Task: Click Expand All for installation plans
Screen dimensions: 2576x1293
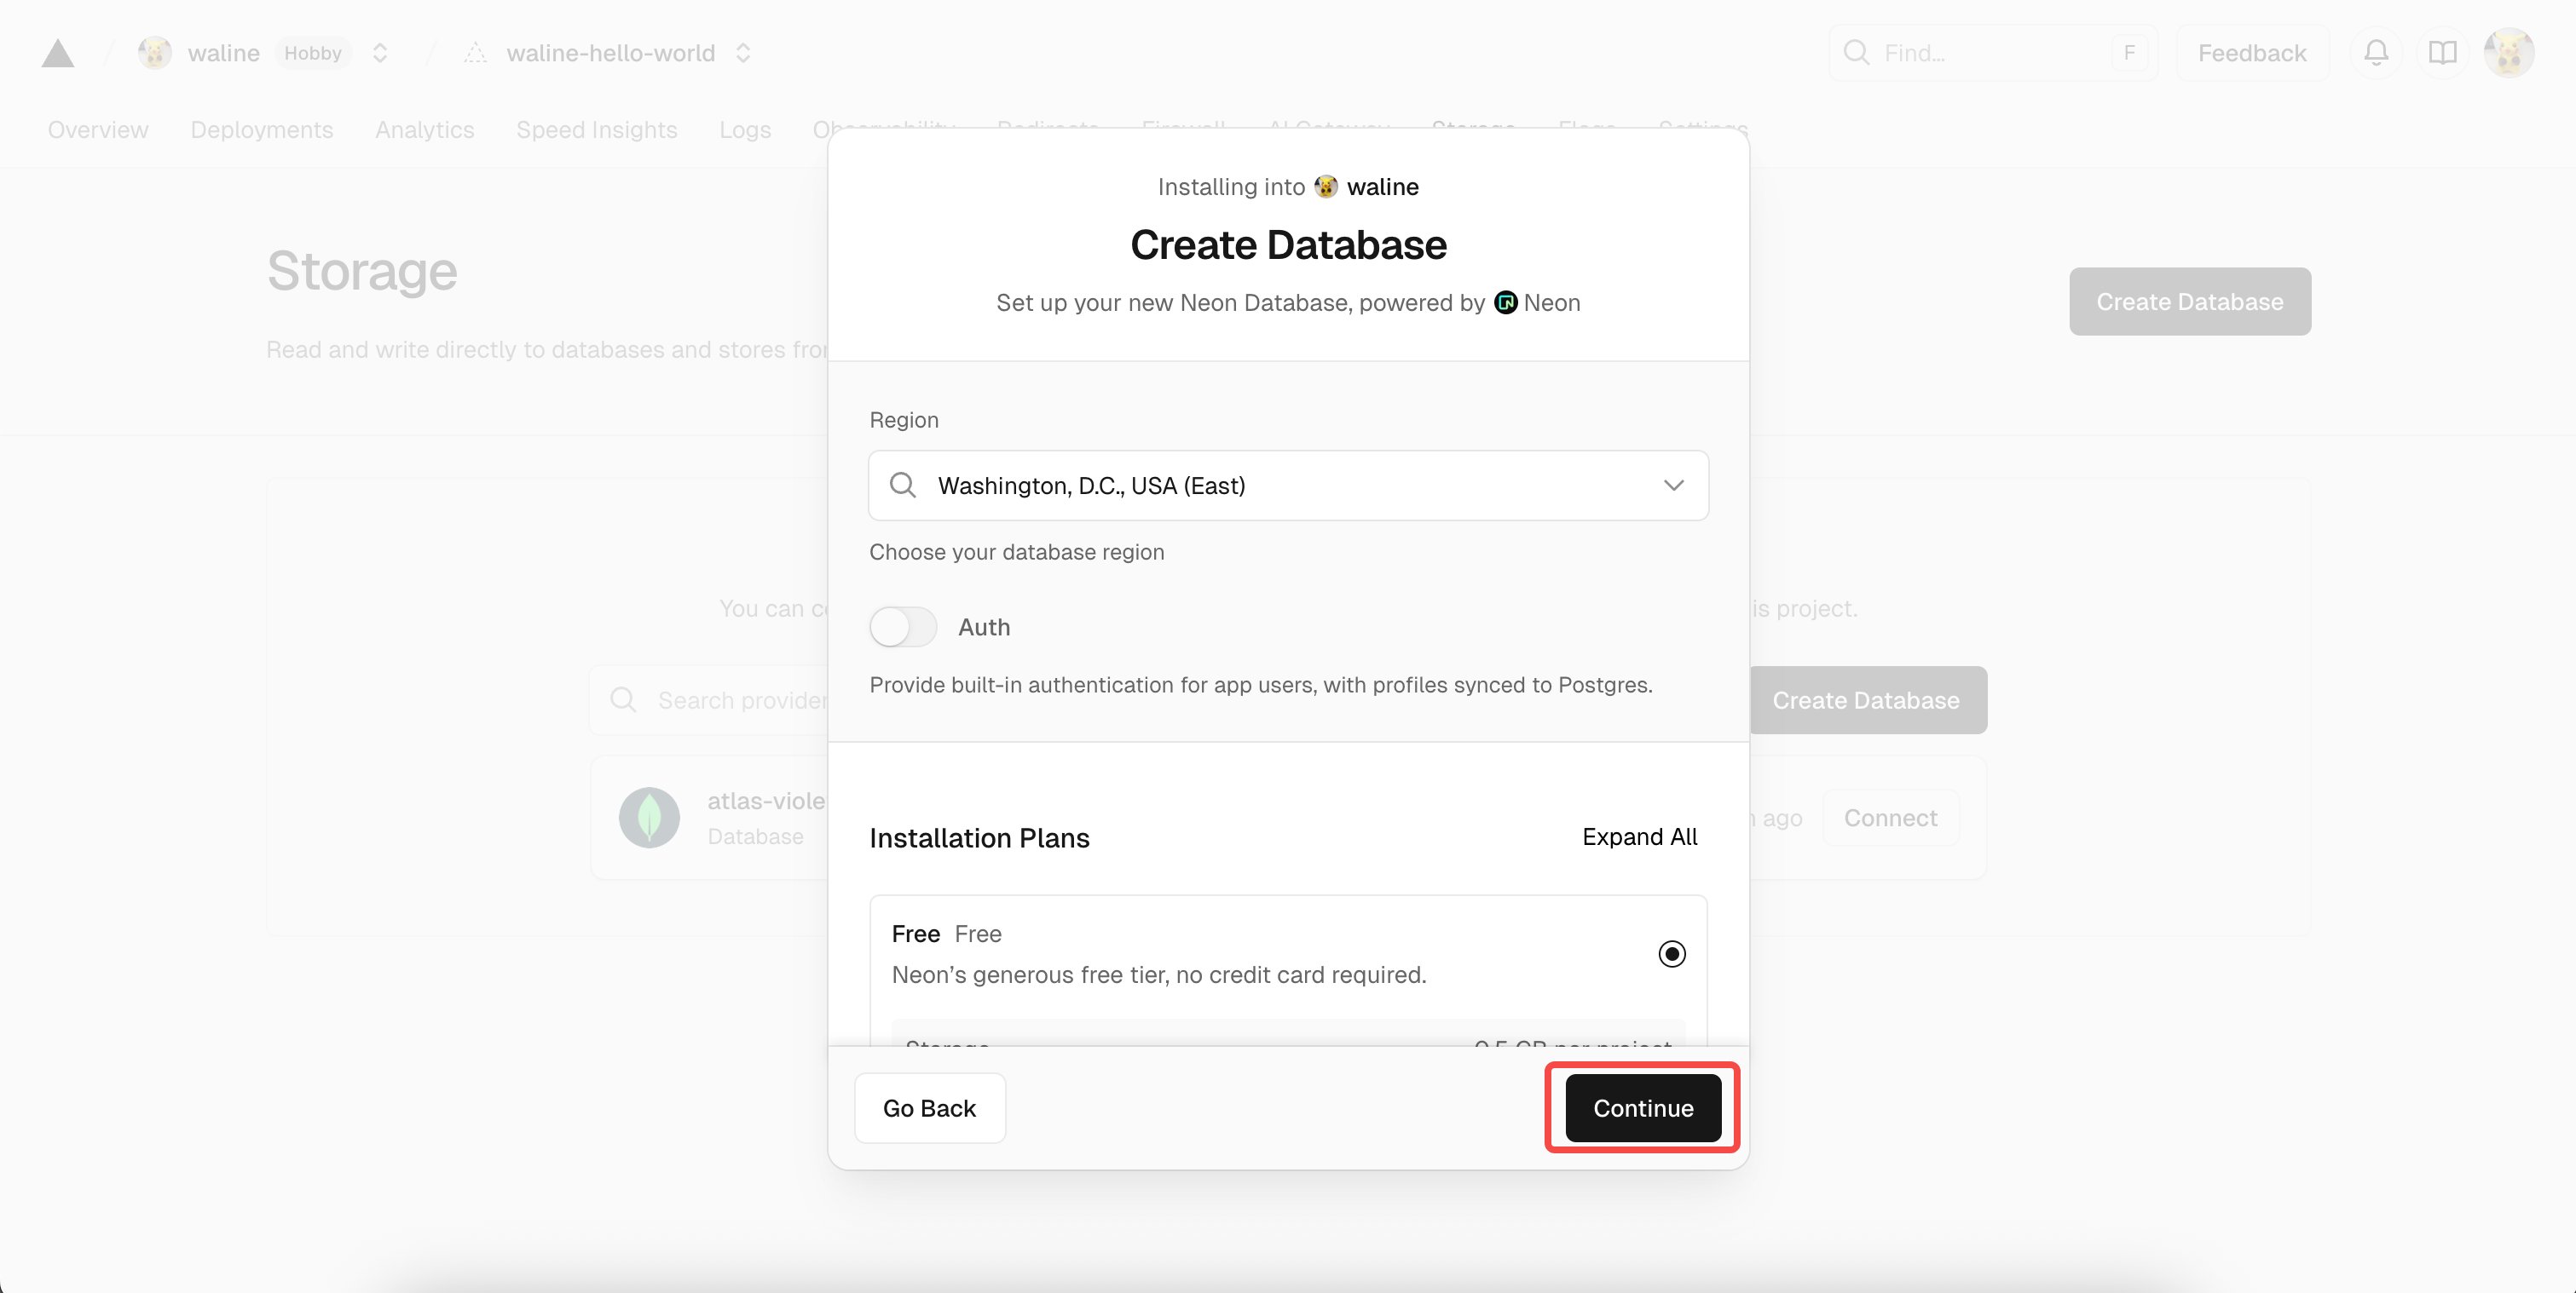Action: click(1639, 837)
